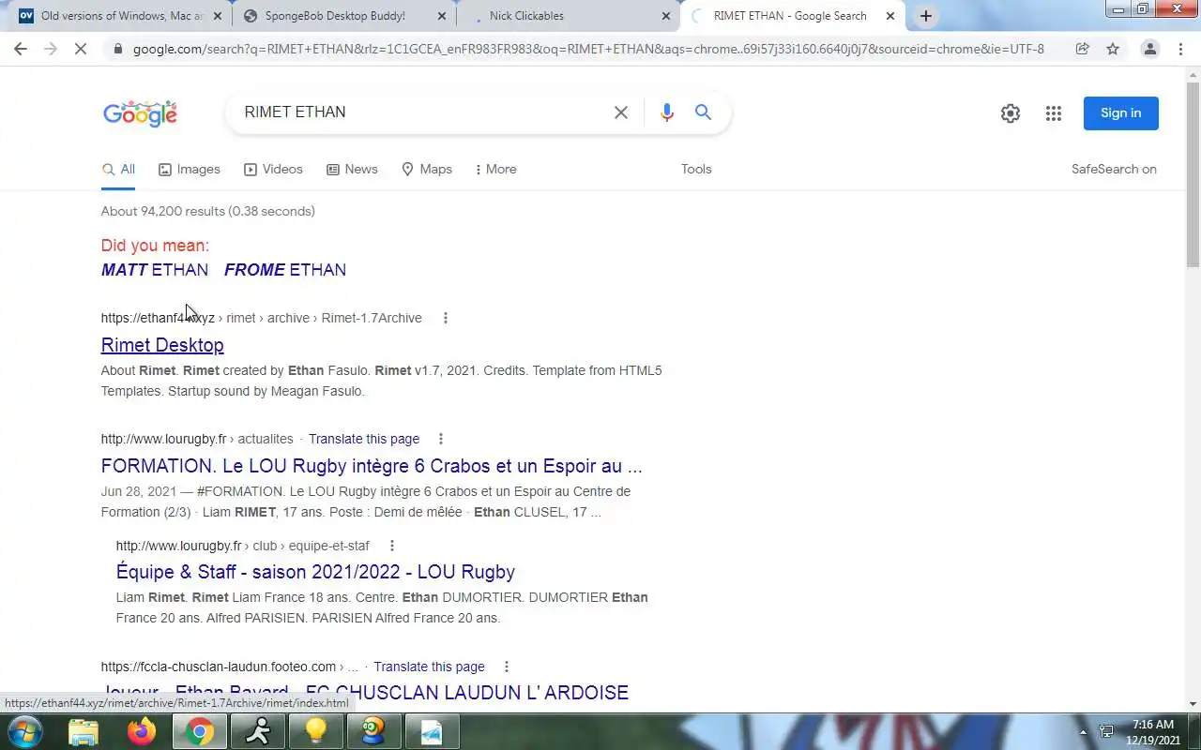The image size is (1201, 750).
Task: Click the page vertical scrollbar thumb
Action: 1193,173
